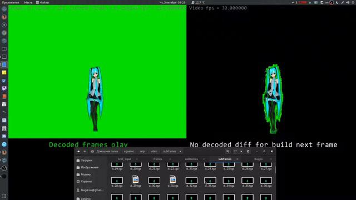Open the subframes path bar dropdown
Image resolution: width=356 pixels, height=200 pixels.
click(180, 151)
